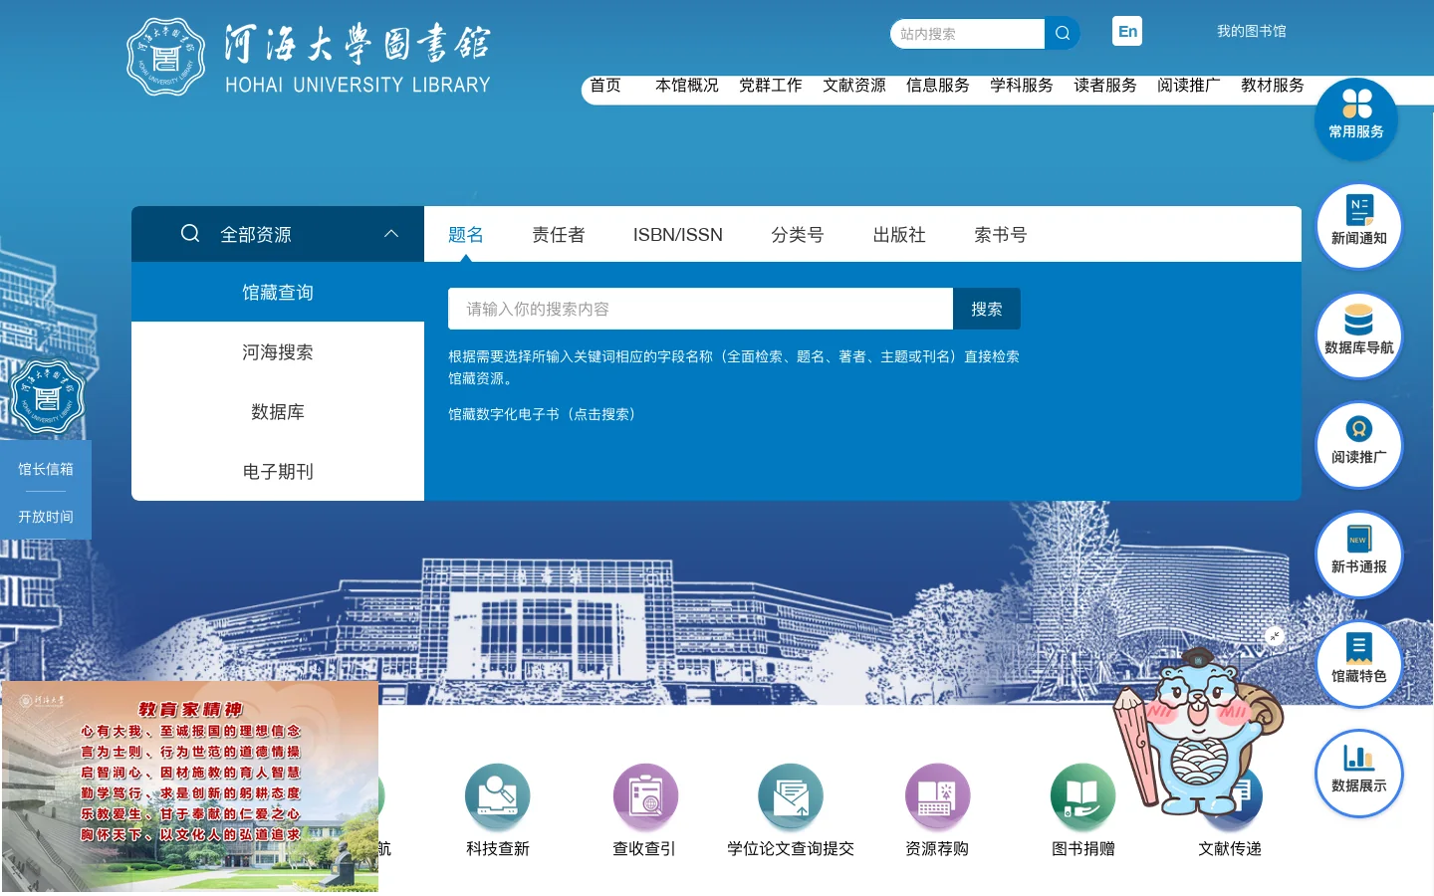Click the site search magnifier icon
This screenshot has width=1434, height=896.
point(1063,33)
